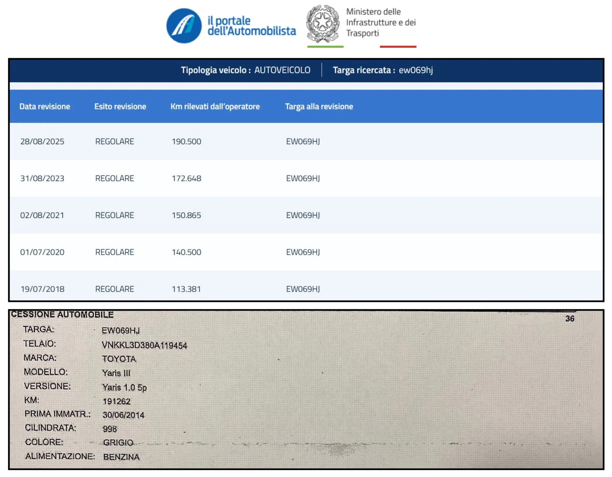Screen dimensions: 612x477
Task: Click the 172.648 km reading
Action: click(x=186, y=179)
